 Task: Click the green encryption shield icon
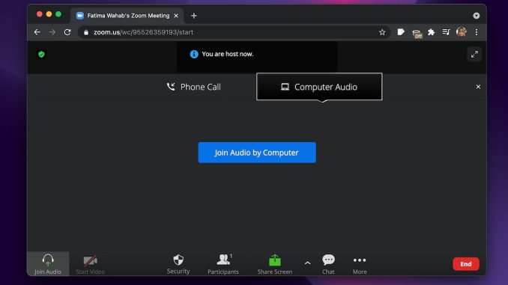[41, 55]
